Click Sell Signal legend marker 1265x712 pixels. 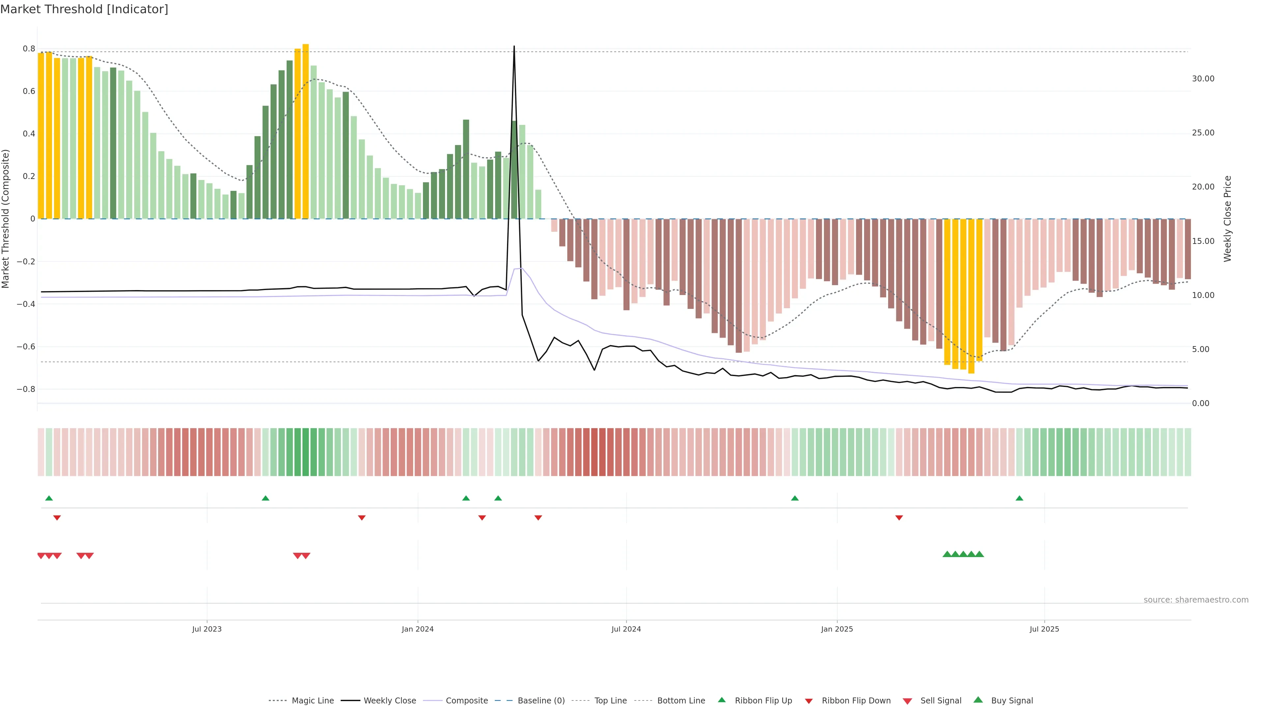(907, 701)
